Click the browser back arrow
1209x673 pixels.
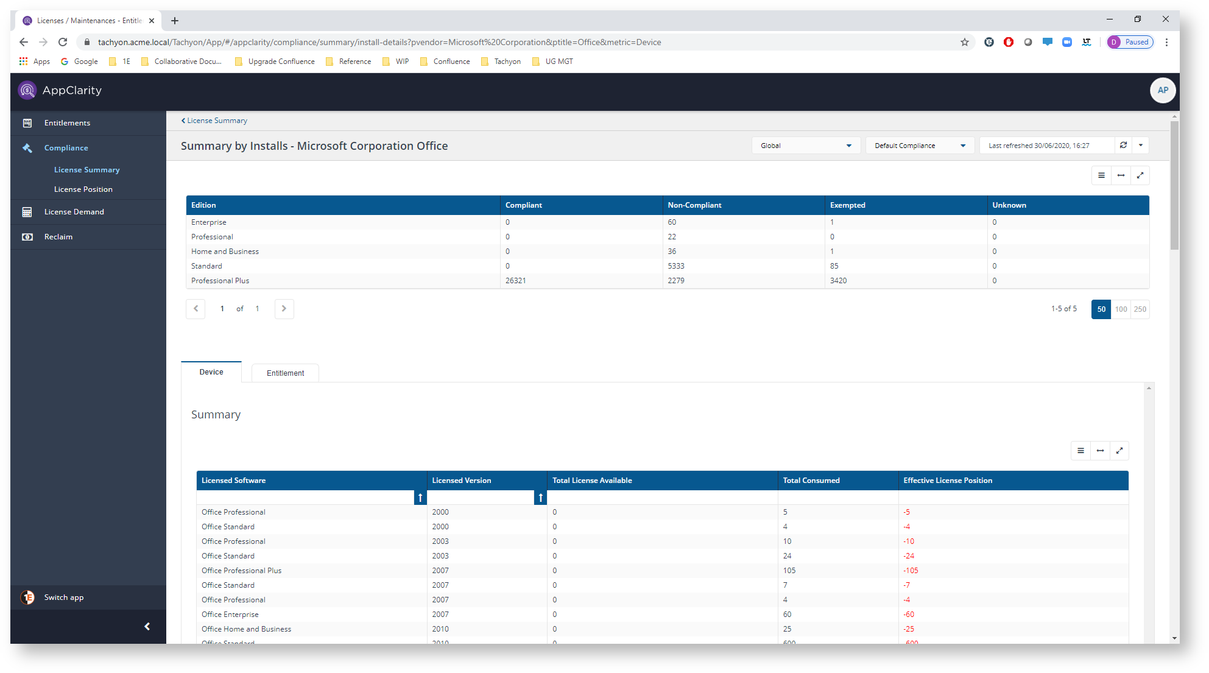(23, 42)
